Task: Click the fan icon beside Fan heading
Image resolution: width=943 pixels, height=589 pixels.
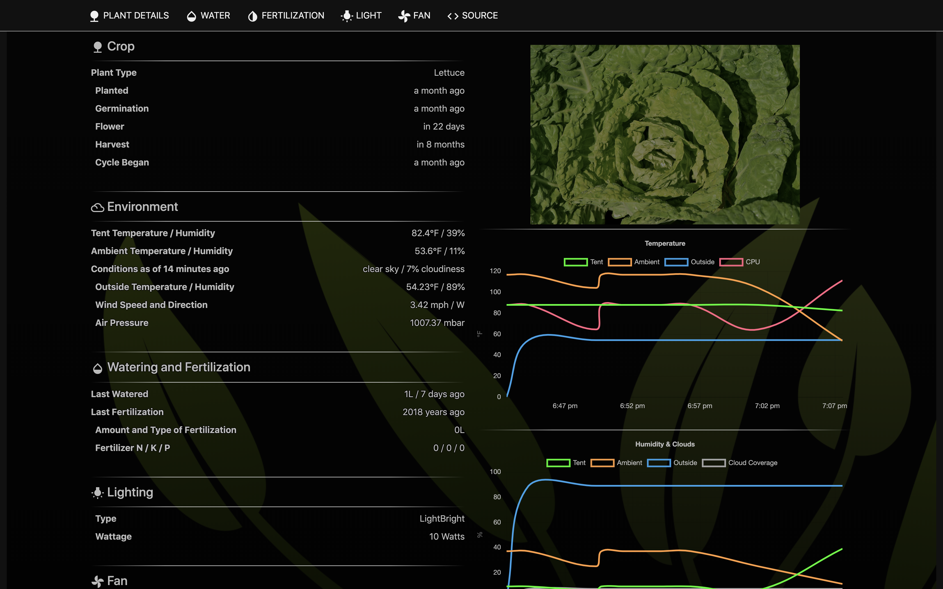Action: (97, 582)
